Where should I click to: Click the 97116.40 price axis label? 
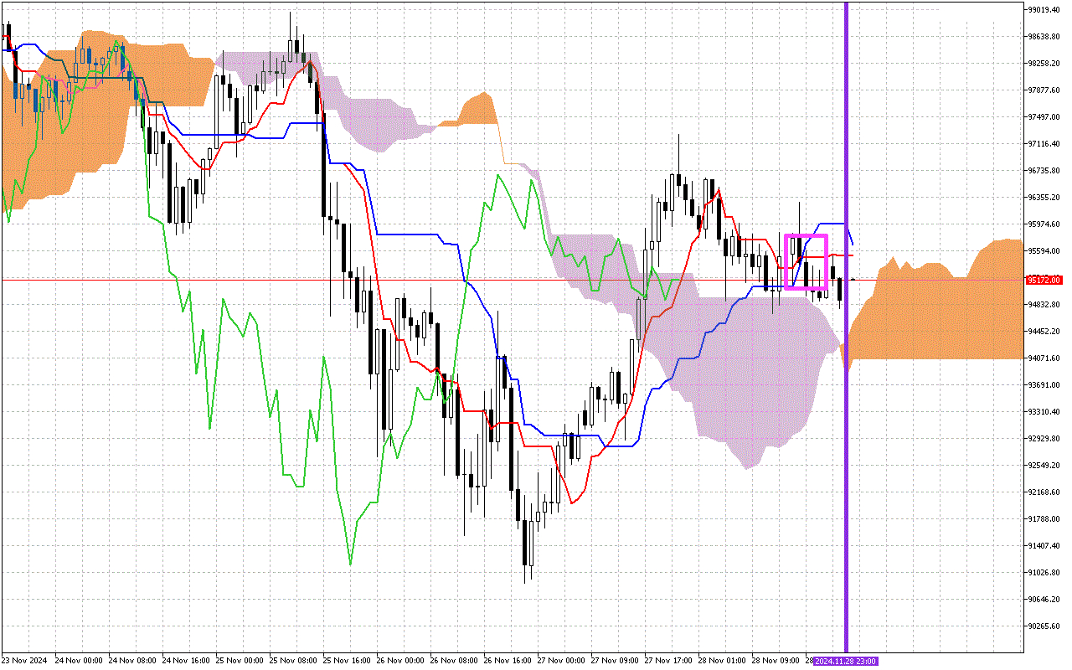pyautogui.click(x=1045, y=144)
